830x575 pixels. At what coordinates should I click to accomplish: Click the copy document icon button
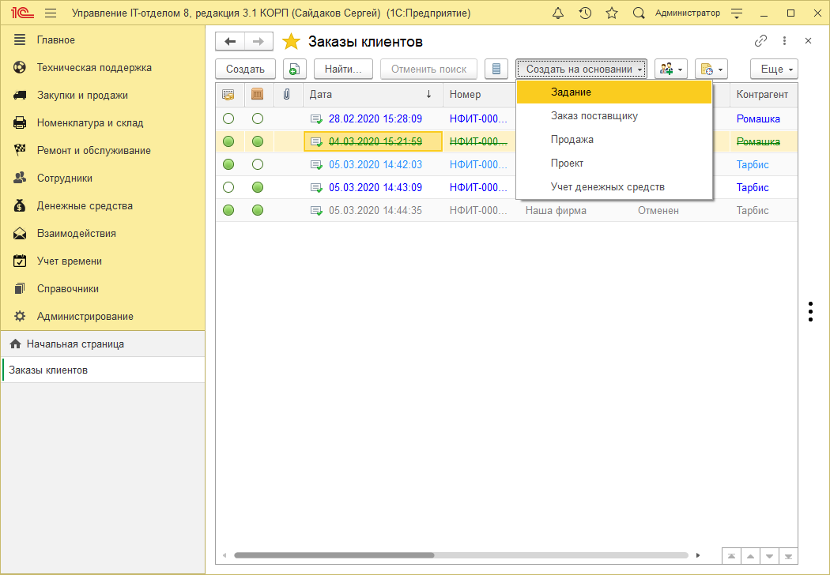(x=294, y=70)
